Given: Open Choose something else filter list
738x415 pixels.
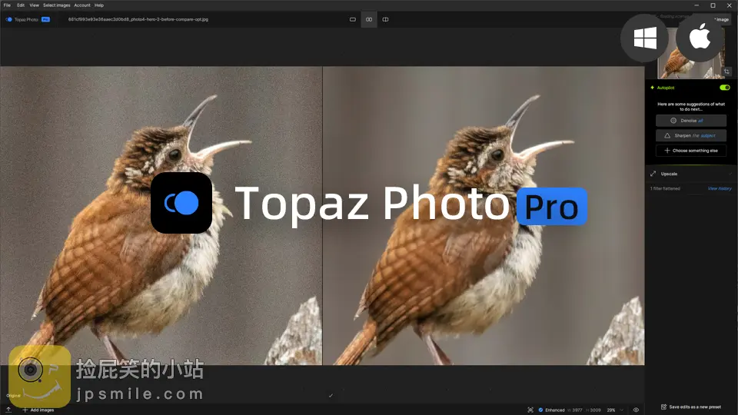Looking at the screenshot, I should tap(690, 151).
